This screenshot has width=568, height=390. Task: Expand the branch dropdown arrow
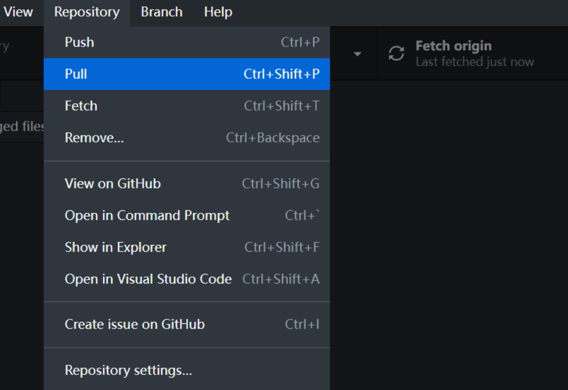(x=357, y=54)
